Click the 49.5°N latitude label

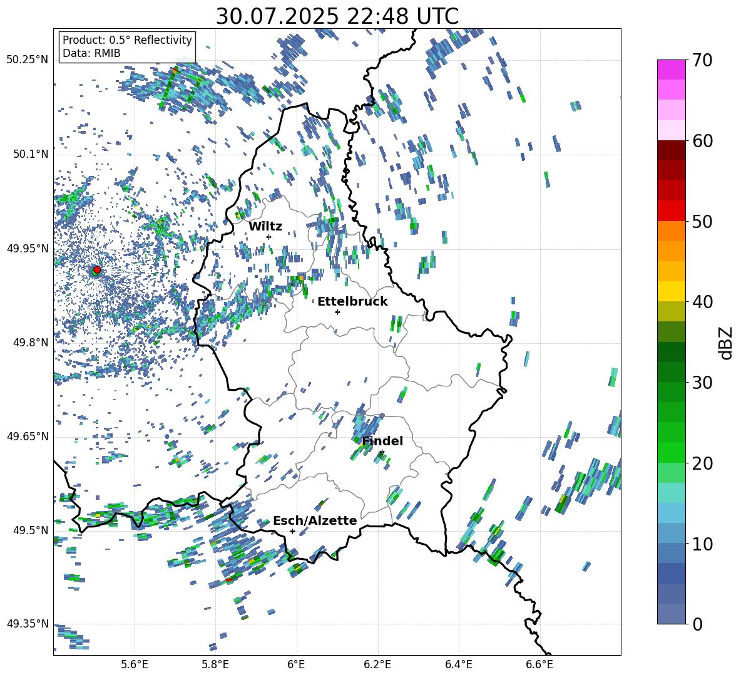(x=29, y=530)
